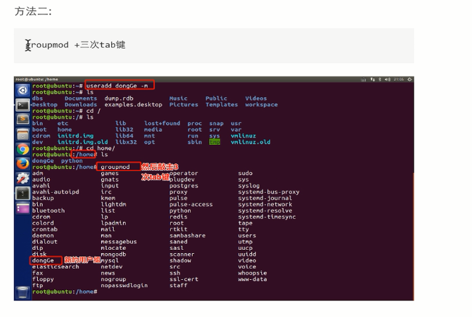Click the 'sambashare' group name
This screenshot has width=472, height=317.
(x=187, y=236)
